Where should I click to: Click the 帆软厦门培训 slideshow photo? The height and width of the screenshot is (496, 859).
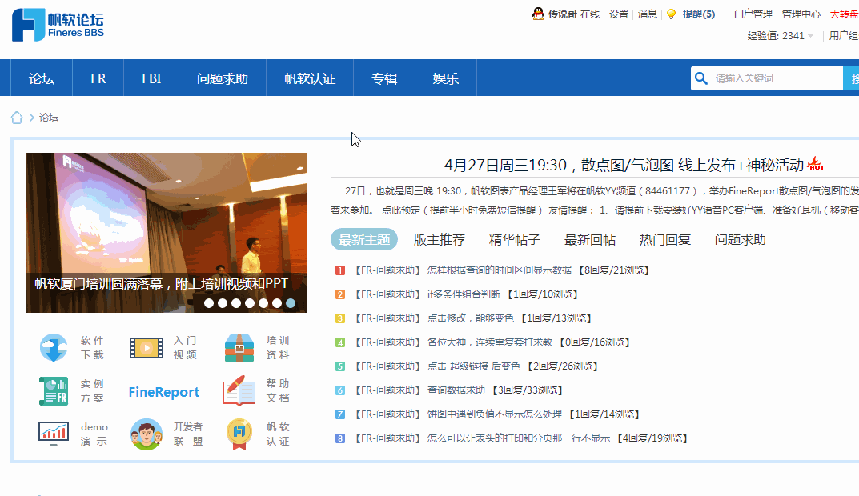167,233
